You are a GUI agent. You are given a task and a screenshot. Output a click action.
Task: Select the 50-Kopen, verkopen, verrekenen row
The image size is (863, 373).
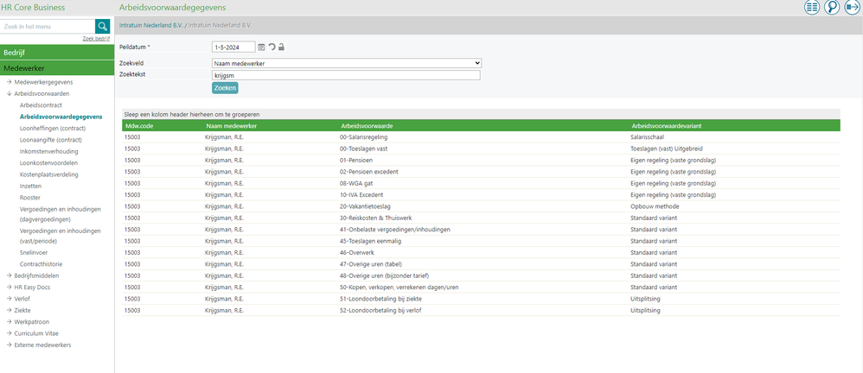click(481, 288)
